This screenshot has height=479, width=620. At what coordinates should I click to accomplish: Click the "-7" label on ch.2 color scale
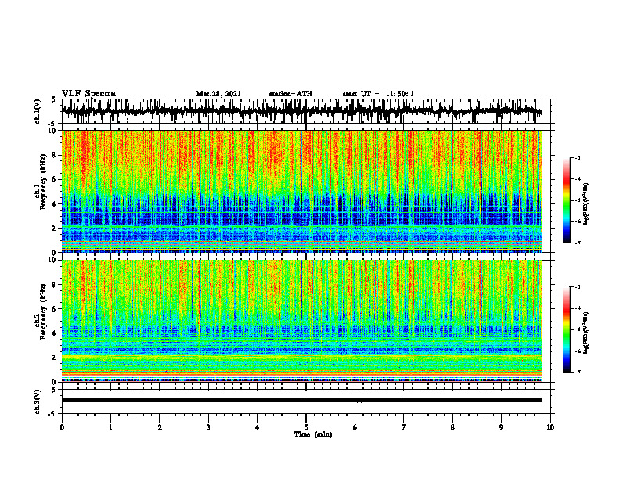coord(578,372)
